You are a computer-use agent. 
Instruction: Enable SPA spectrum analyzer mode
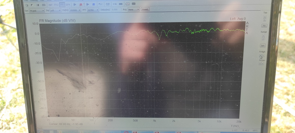[x=68, y=5]
